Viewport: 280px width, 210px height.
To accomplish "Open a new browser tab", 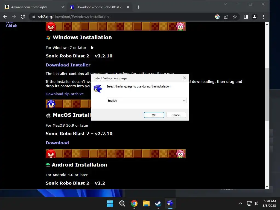I will click(138, 7).
